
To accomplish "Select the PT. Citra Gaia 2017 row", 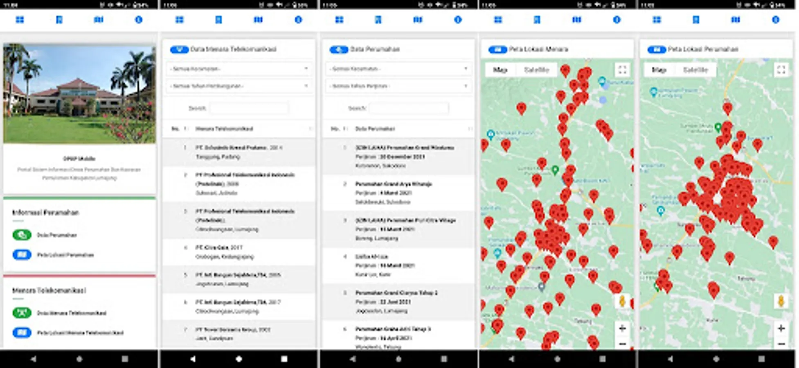I will [x=239, y=252].
